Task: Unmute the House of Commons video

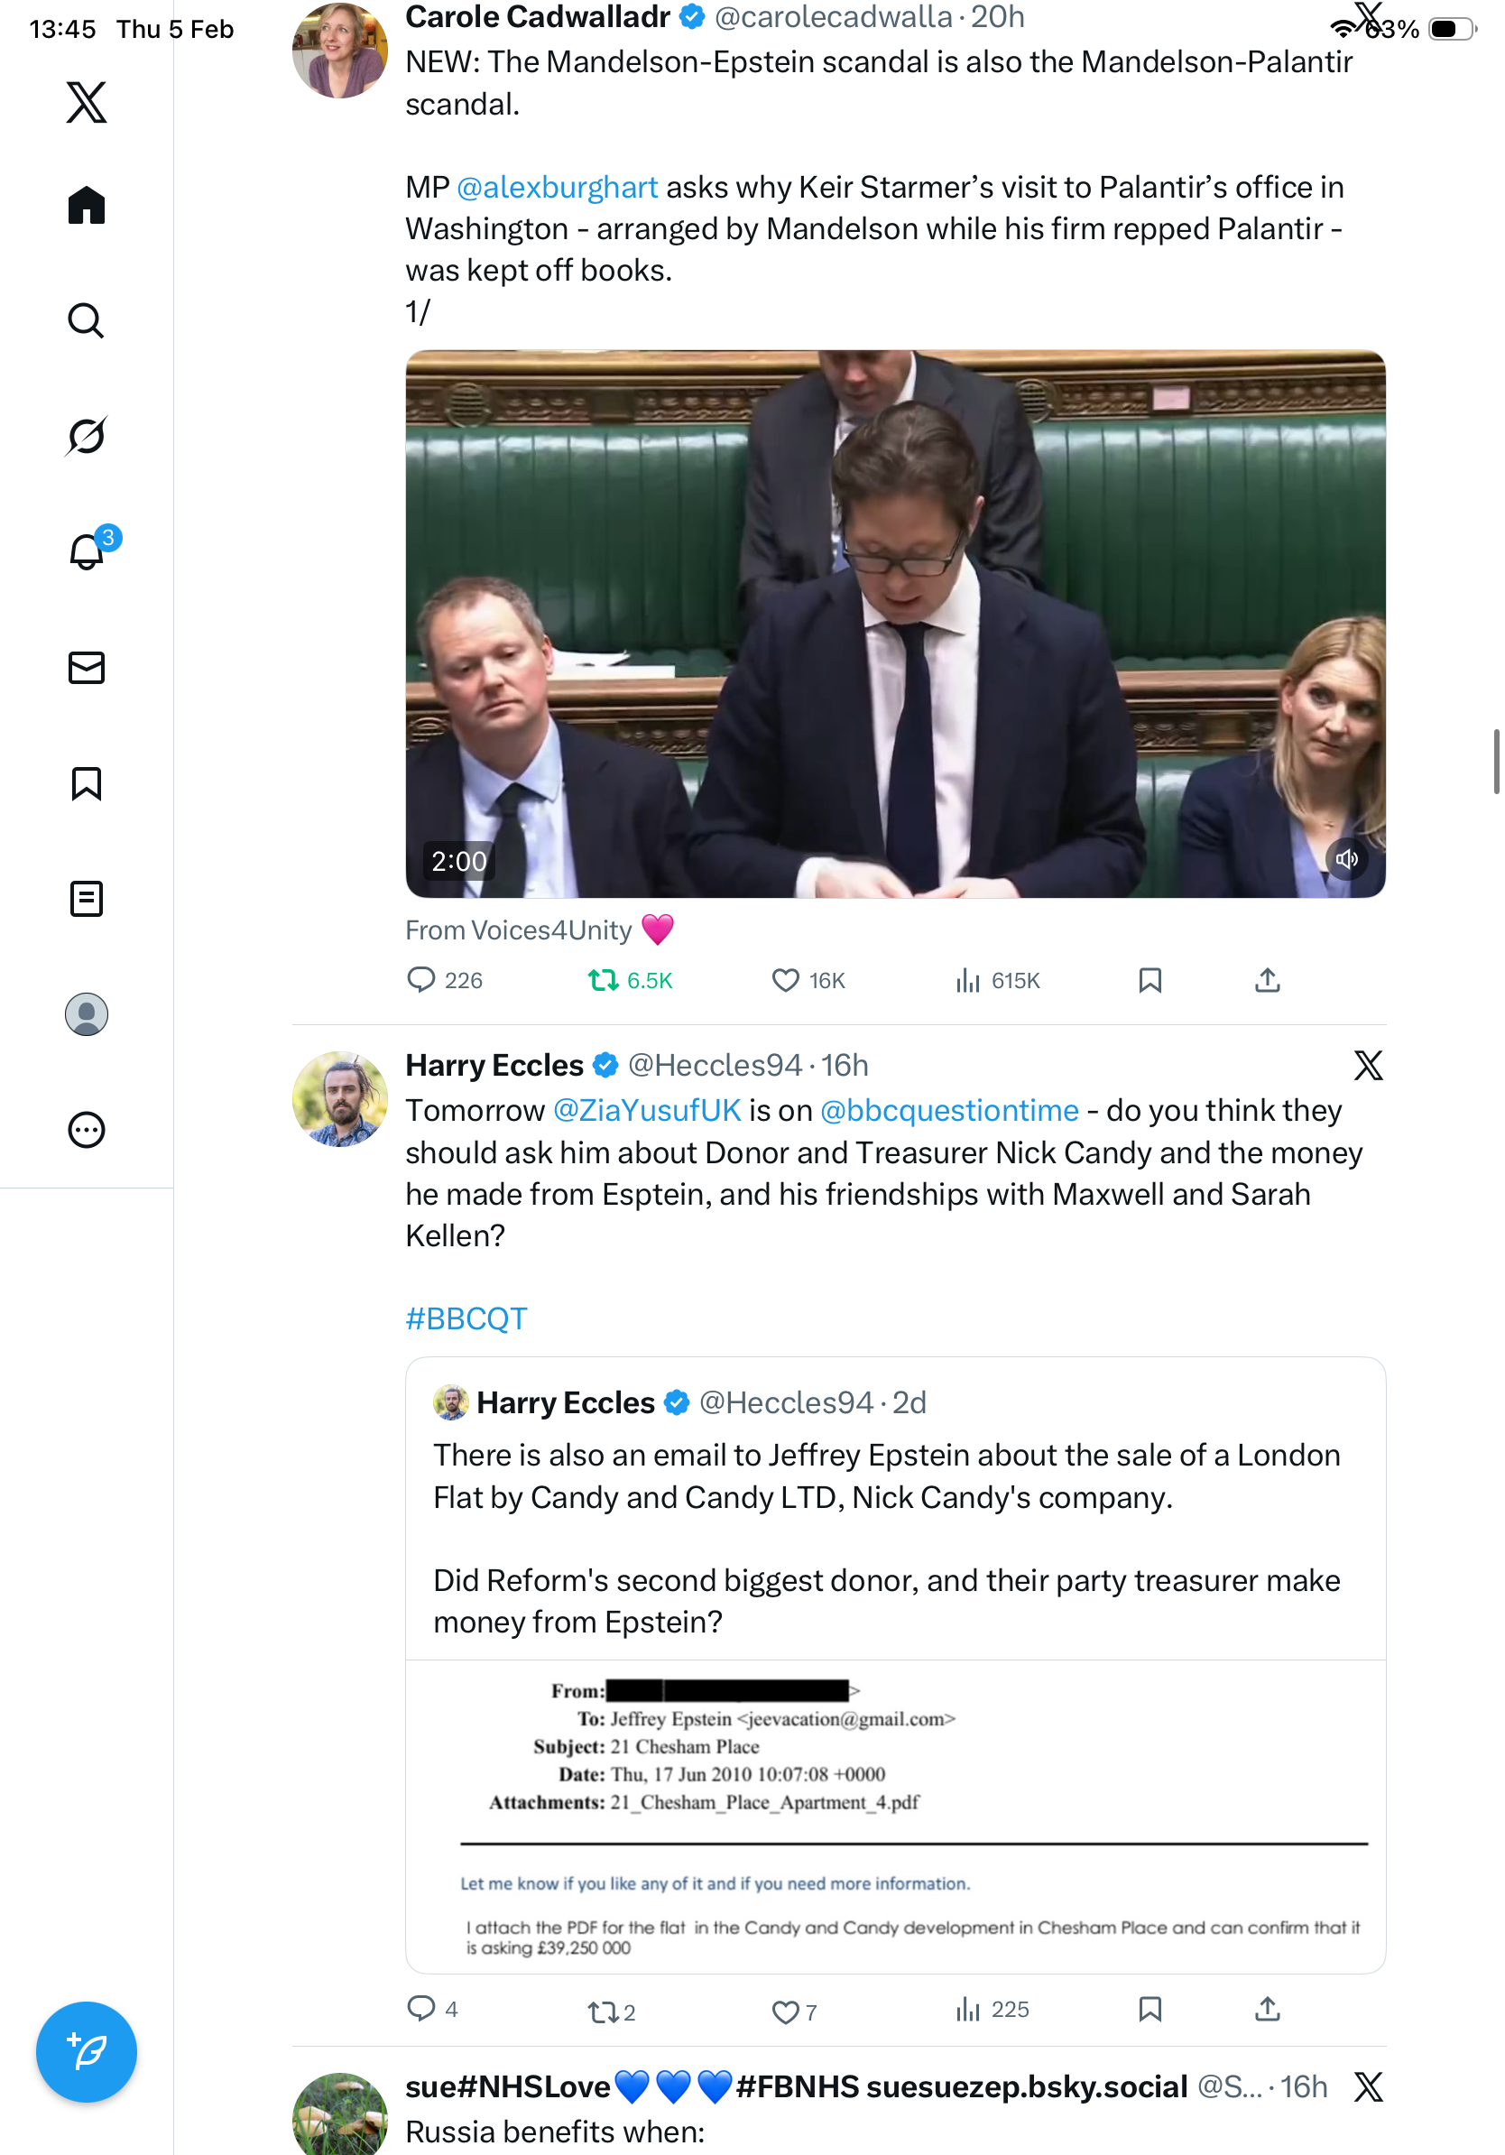Action: click(x=1346, y=859)
